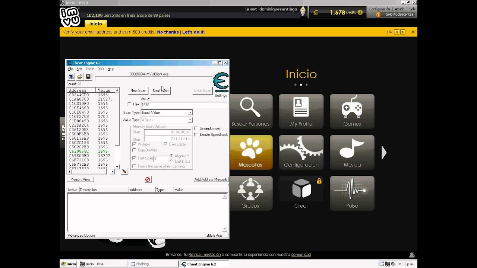The height and width of the screenshot is (268, 477).
Task: Select the Inicio tab in IMVU
Action: pyautogui.click(x=96, y=23)
